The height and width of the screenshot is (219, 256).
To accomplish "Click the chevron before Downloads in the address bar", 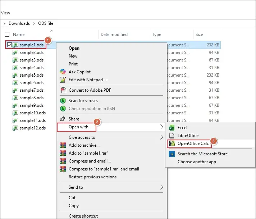I will click(x=4, y=23).
